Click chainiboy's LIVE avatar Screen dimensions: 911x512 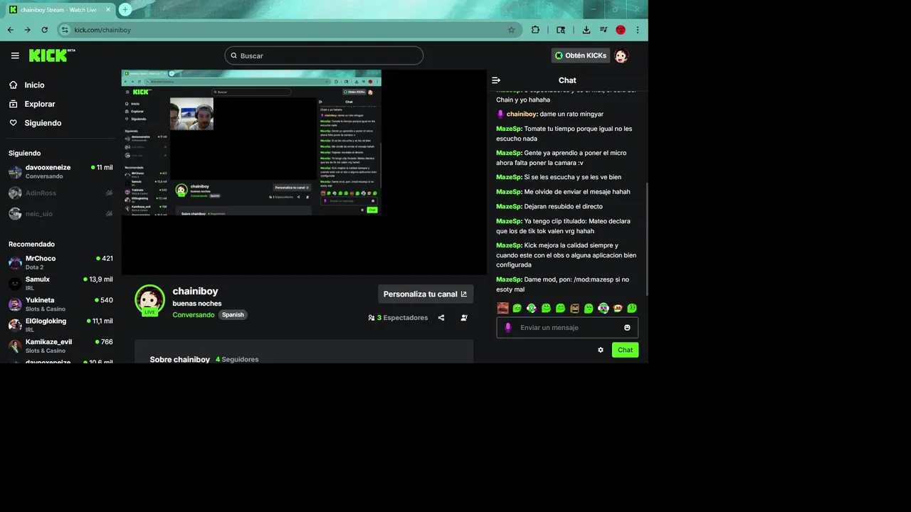[x=149, y=300]
